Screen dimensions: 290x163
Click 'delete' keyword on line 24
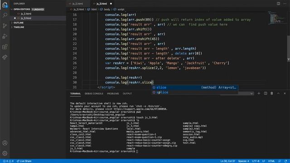(x=181, y=53)
